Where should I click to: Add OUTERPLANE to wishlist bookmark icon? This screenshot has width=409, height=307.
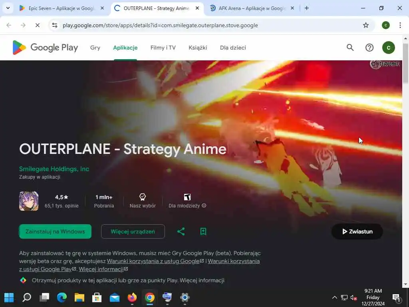point(203,231)
